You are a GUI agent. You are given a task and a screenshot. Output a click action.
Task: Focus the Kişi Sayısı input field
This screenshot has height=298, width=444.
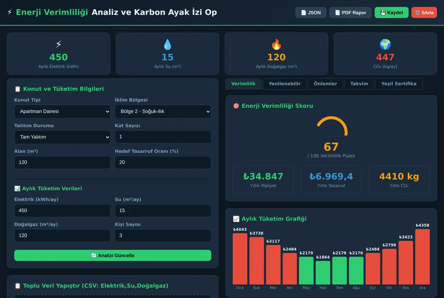pyautogui.click(x=163, y=236)
